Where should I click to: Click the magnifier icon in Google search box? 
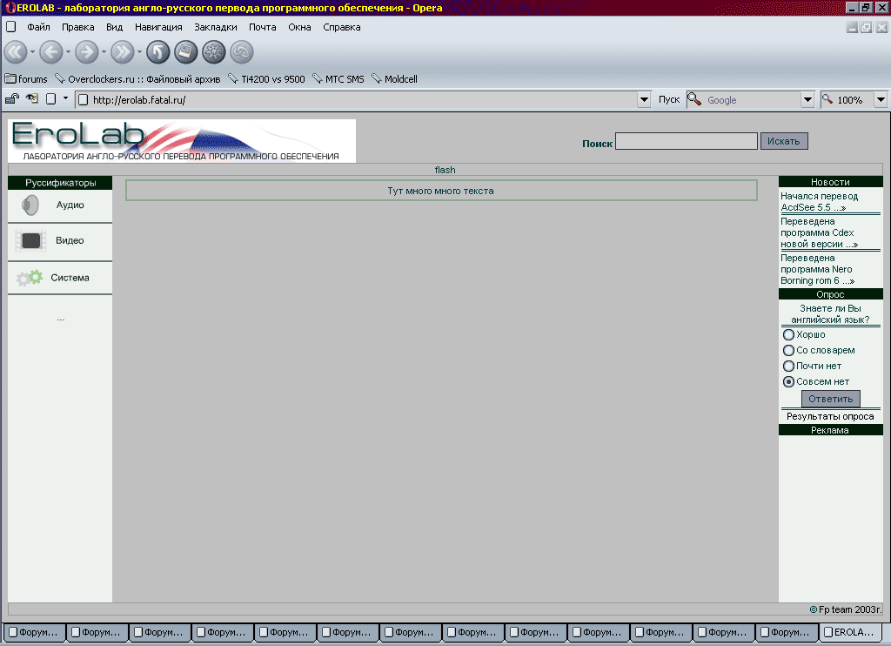[694, 99]
